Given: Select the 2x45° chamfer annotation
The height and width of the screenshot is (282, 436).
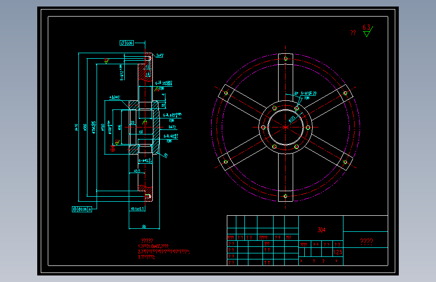Looking at the screenshot, I should [159, 56].
